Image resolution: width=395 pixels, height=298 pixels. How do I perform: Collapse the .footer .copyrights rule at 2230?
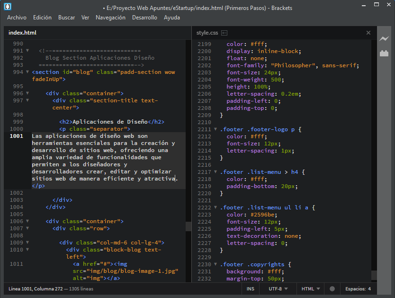click(x=215, y=264)
